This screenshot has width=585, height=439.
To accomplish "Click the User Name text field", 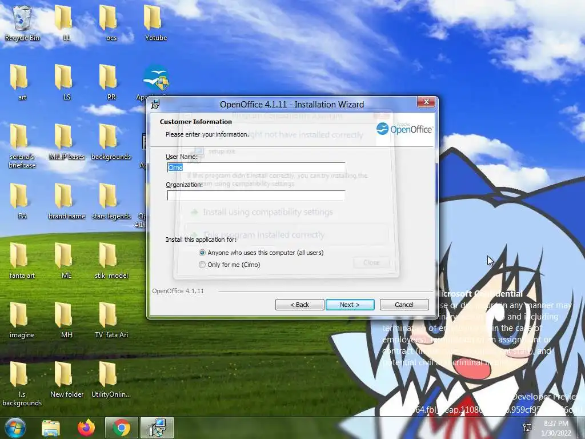I will (x=256, y=167).
